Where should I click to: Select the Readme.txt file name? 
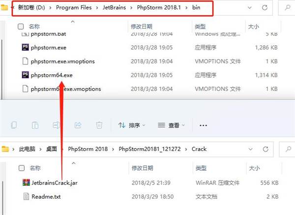46,196
